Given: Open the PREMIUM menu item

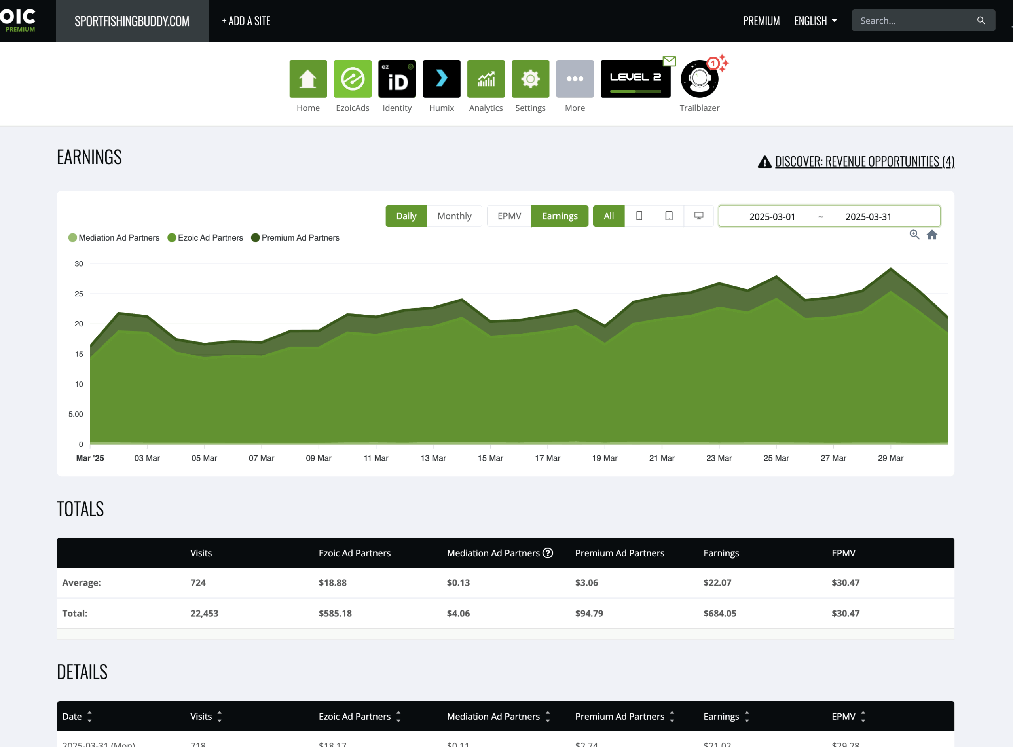Looking at the screenshot, I should click(761, 21).
